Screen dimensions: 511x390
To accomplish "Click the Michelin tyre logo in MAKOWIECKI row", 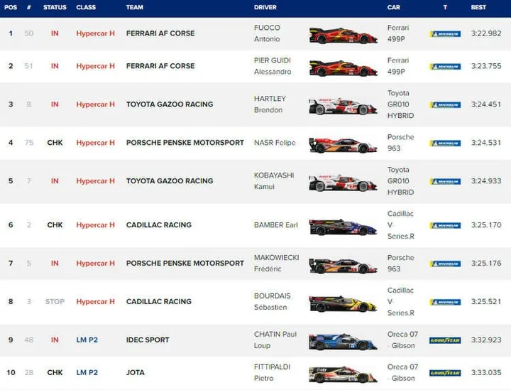I will tap(445, 264).
